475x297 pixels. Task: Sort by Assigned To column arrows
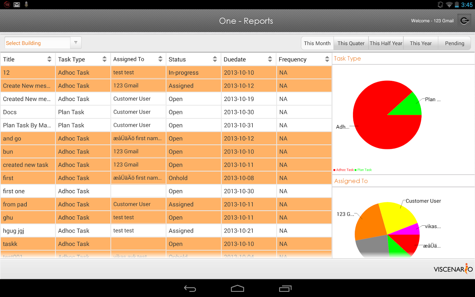point(160,59)
